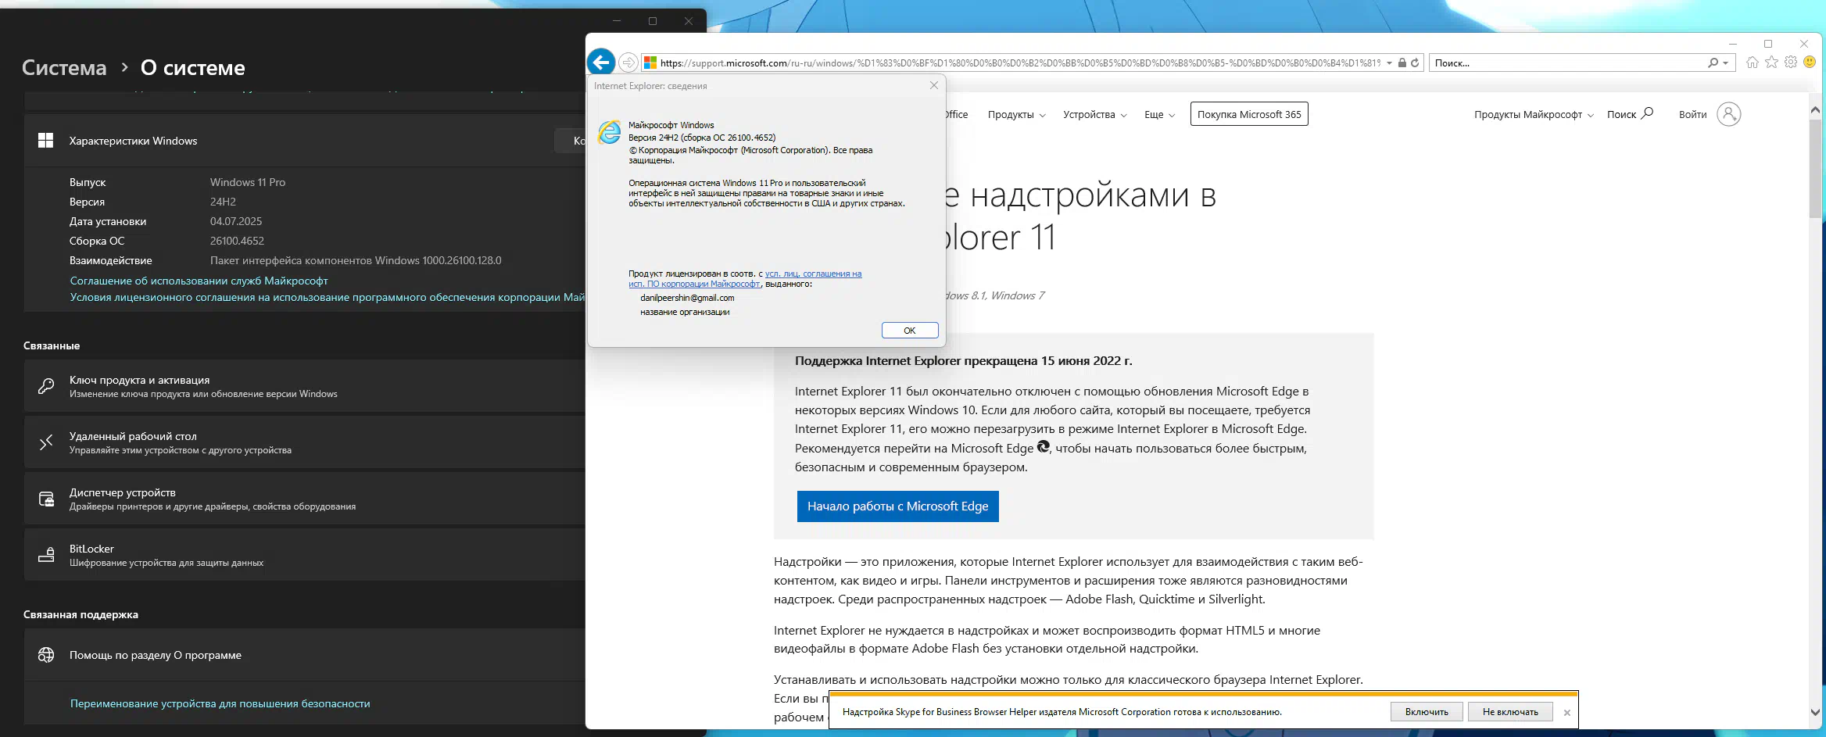1826x737 pixels.
Task: Click the Internet Explorer back arrow button
Action: (x=600, y=63)
